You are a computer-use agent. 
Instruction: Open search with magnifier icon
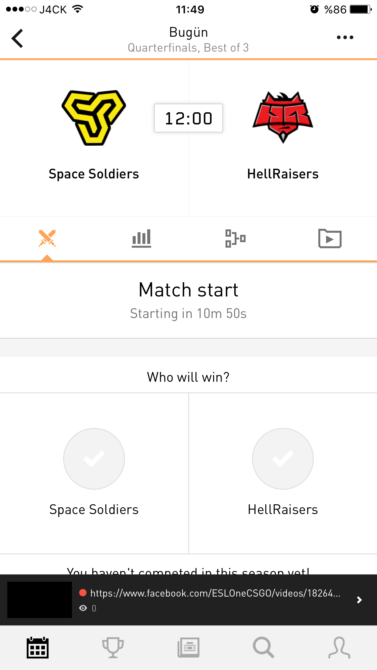point(264,648)
